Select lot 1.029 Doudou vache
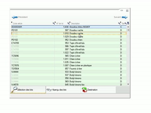 (69, 37)
